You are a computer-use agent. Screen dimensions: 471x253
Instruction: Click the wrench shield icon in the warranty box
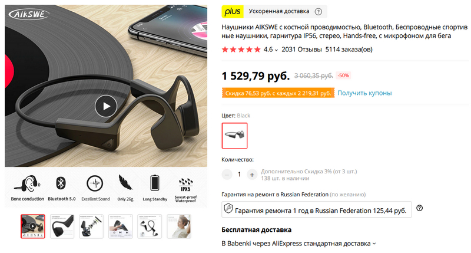point(228,208)
